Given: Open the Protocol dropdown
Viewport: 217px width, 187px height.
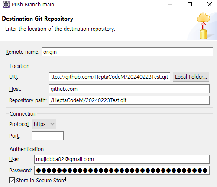Looking at the screenshot, I should (44, 124).
